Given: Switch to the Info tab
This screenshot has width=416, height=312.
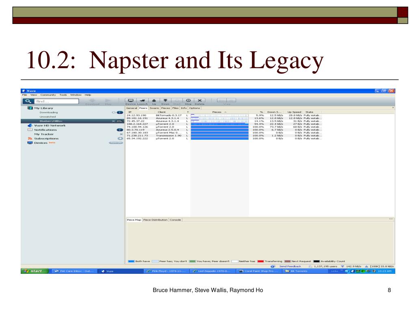Looking at the screenshot, I should 184,108.
